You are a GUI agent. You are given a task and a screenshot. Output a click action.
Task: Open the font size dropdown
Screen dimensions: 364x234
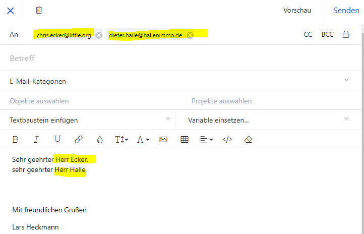click(x=122, y=140)
